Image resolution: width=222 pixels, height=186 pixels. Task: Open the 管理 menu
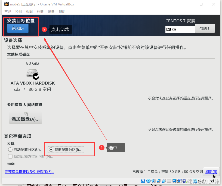[8, 11]
